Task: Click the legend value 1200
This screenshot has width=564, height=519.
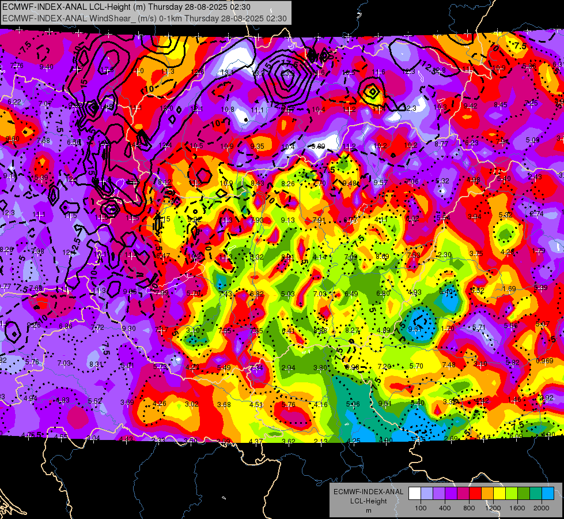Action: pyautogui.click(x=493, y=508)
